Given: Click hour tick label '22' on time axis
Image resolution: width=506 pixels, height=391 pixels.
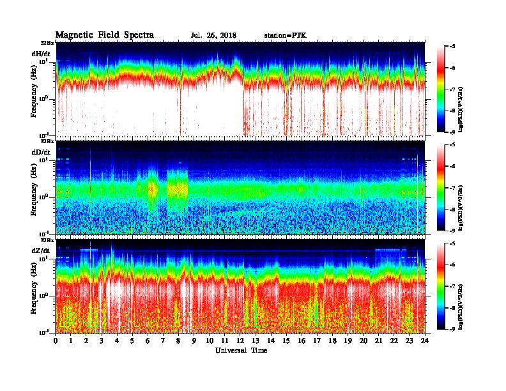Looking at the screenshot, I should coord(394,341).
